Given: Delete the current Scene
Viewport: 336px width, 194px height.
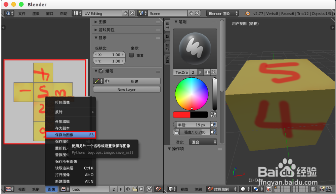Looking at the screenshot, I should coord(197,13).
